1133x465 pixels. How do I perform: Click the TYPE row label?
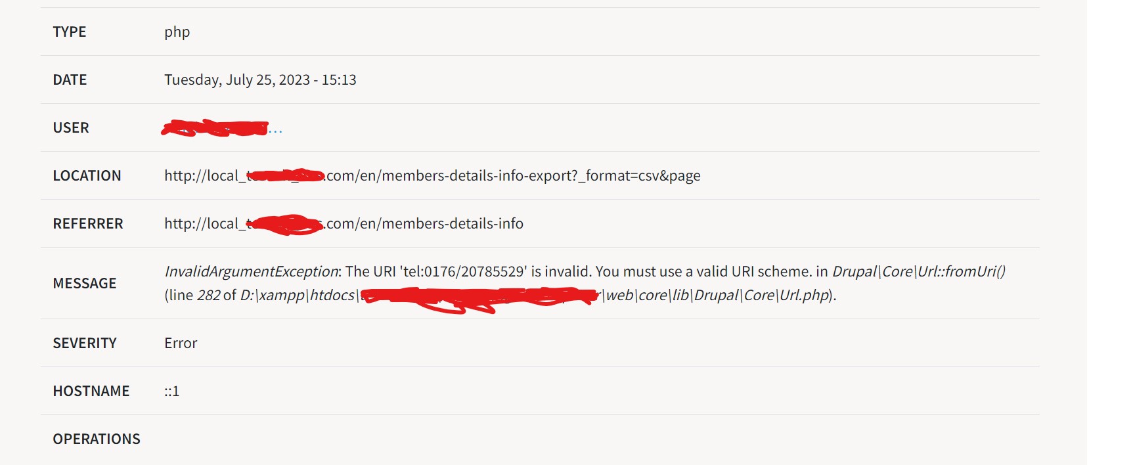click(x=70, y=32)
